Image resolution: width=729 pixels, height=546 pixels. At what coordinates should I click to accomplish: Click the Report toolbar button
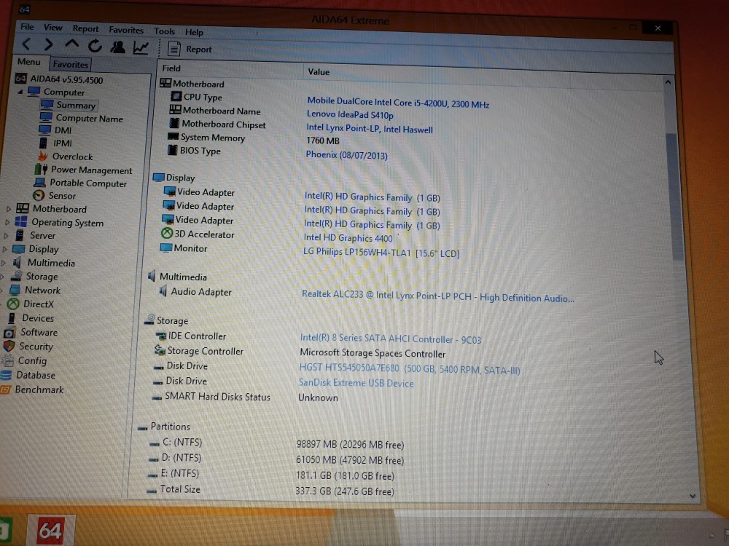click(x=190, y=49)
